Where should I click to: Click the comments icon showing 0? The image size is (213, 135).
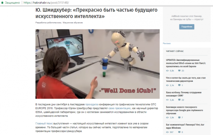pyautogui.click(x=179, y=132)
